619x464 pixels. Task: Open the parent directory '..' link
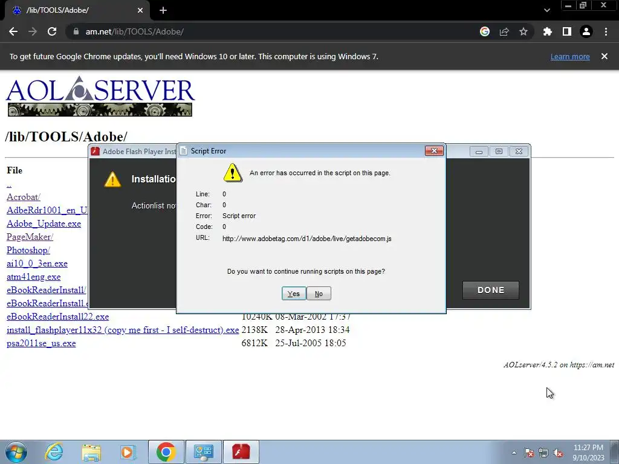pyautogui.click(x=9, y=184)
